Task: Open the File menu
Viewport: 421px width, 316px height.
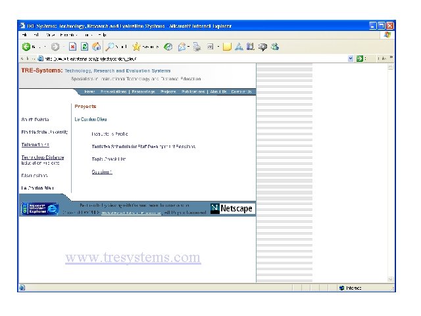Action: click(x=24, y=35)
